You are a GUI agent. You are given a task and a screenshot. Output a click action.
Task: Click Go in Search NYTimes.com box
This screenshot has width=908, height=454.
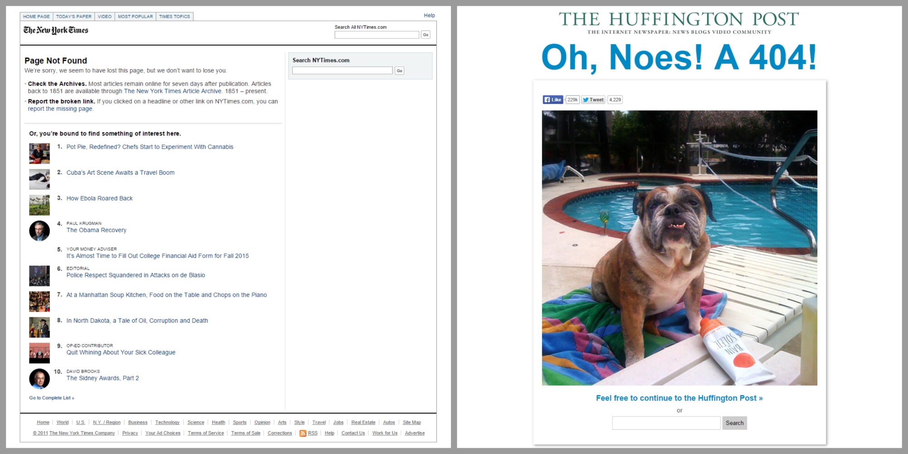[x=400, y=71]
